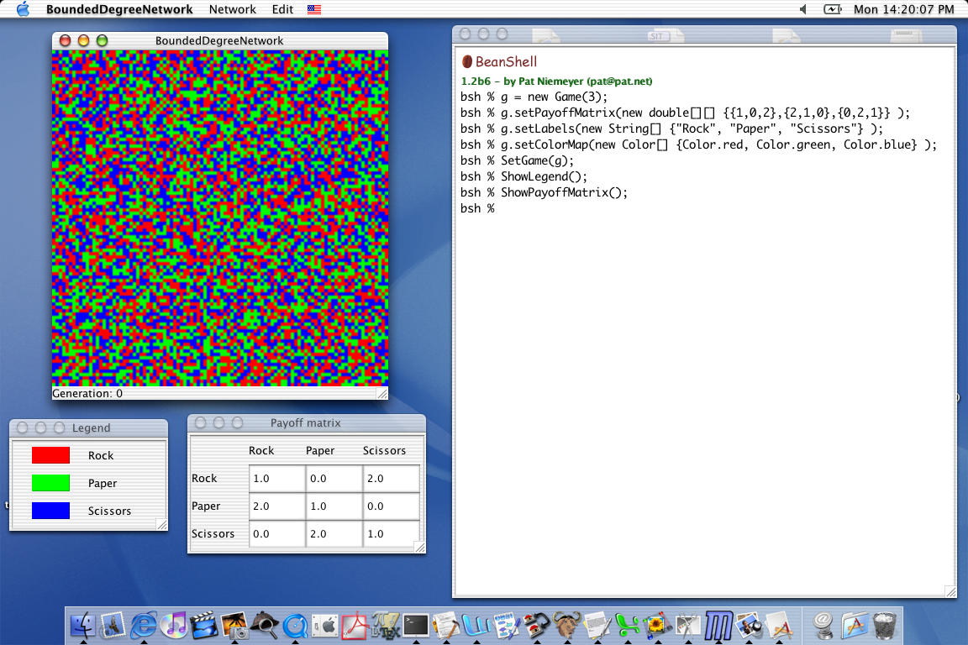Open the BoundedDegreeNetwork application menu
968x645 pixels.
pyautogui.click(x=119, y=9)
